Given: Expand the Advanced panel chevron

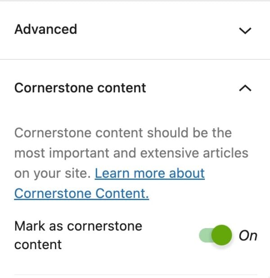Looking at the screenshot, I should click(245, 31).
